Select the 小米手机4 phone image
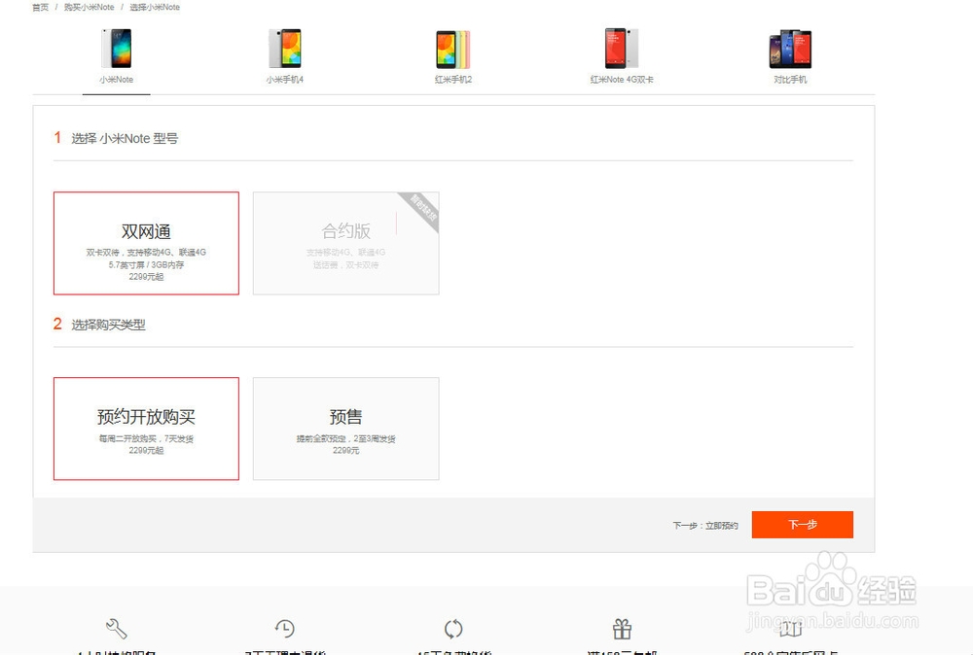973x655 pixels. 285,49
